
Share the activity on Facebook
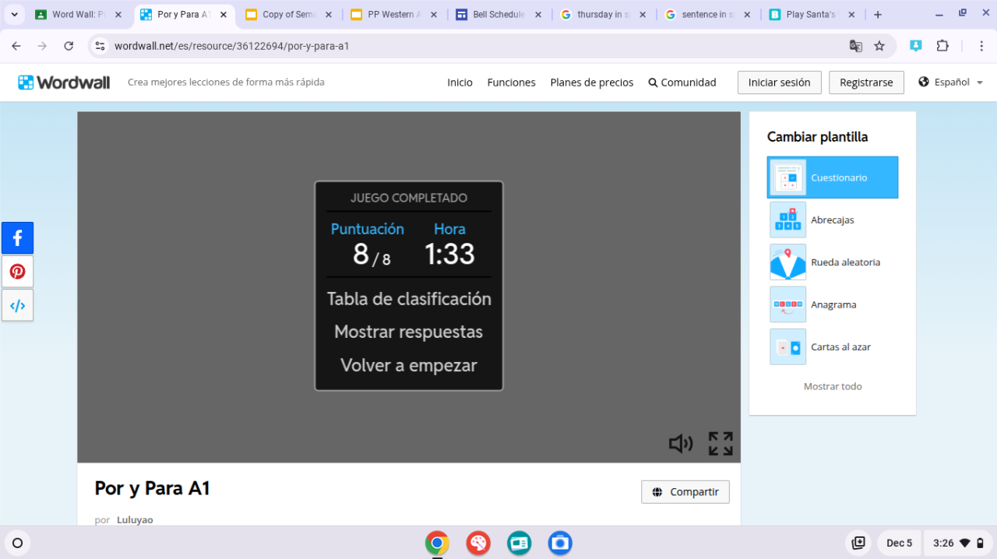(x=17, y=238)
